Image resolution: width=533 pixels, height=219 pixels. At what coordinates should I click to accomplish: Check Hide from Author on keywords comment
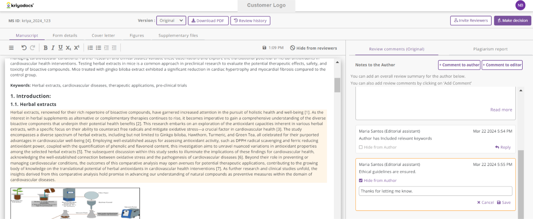(361, 147)
